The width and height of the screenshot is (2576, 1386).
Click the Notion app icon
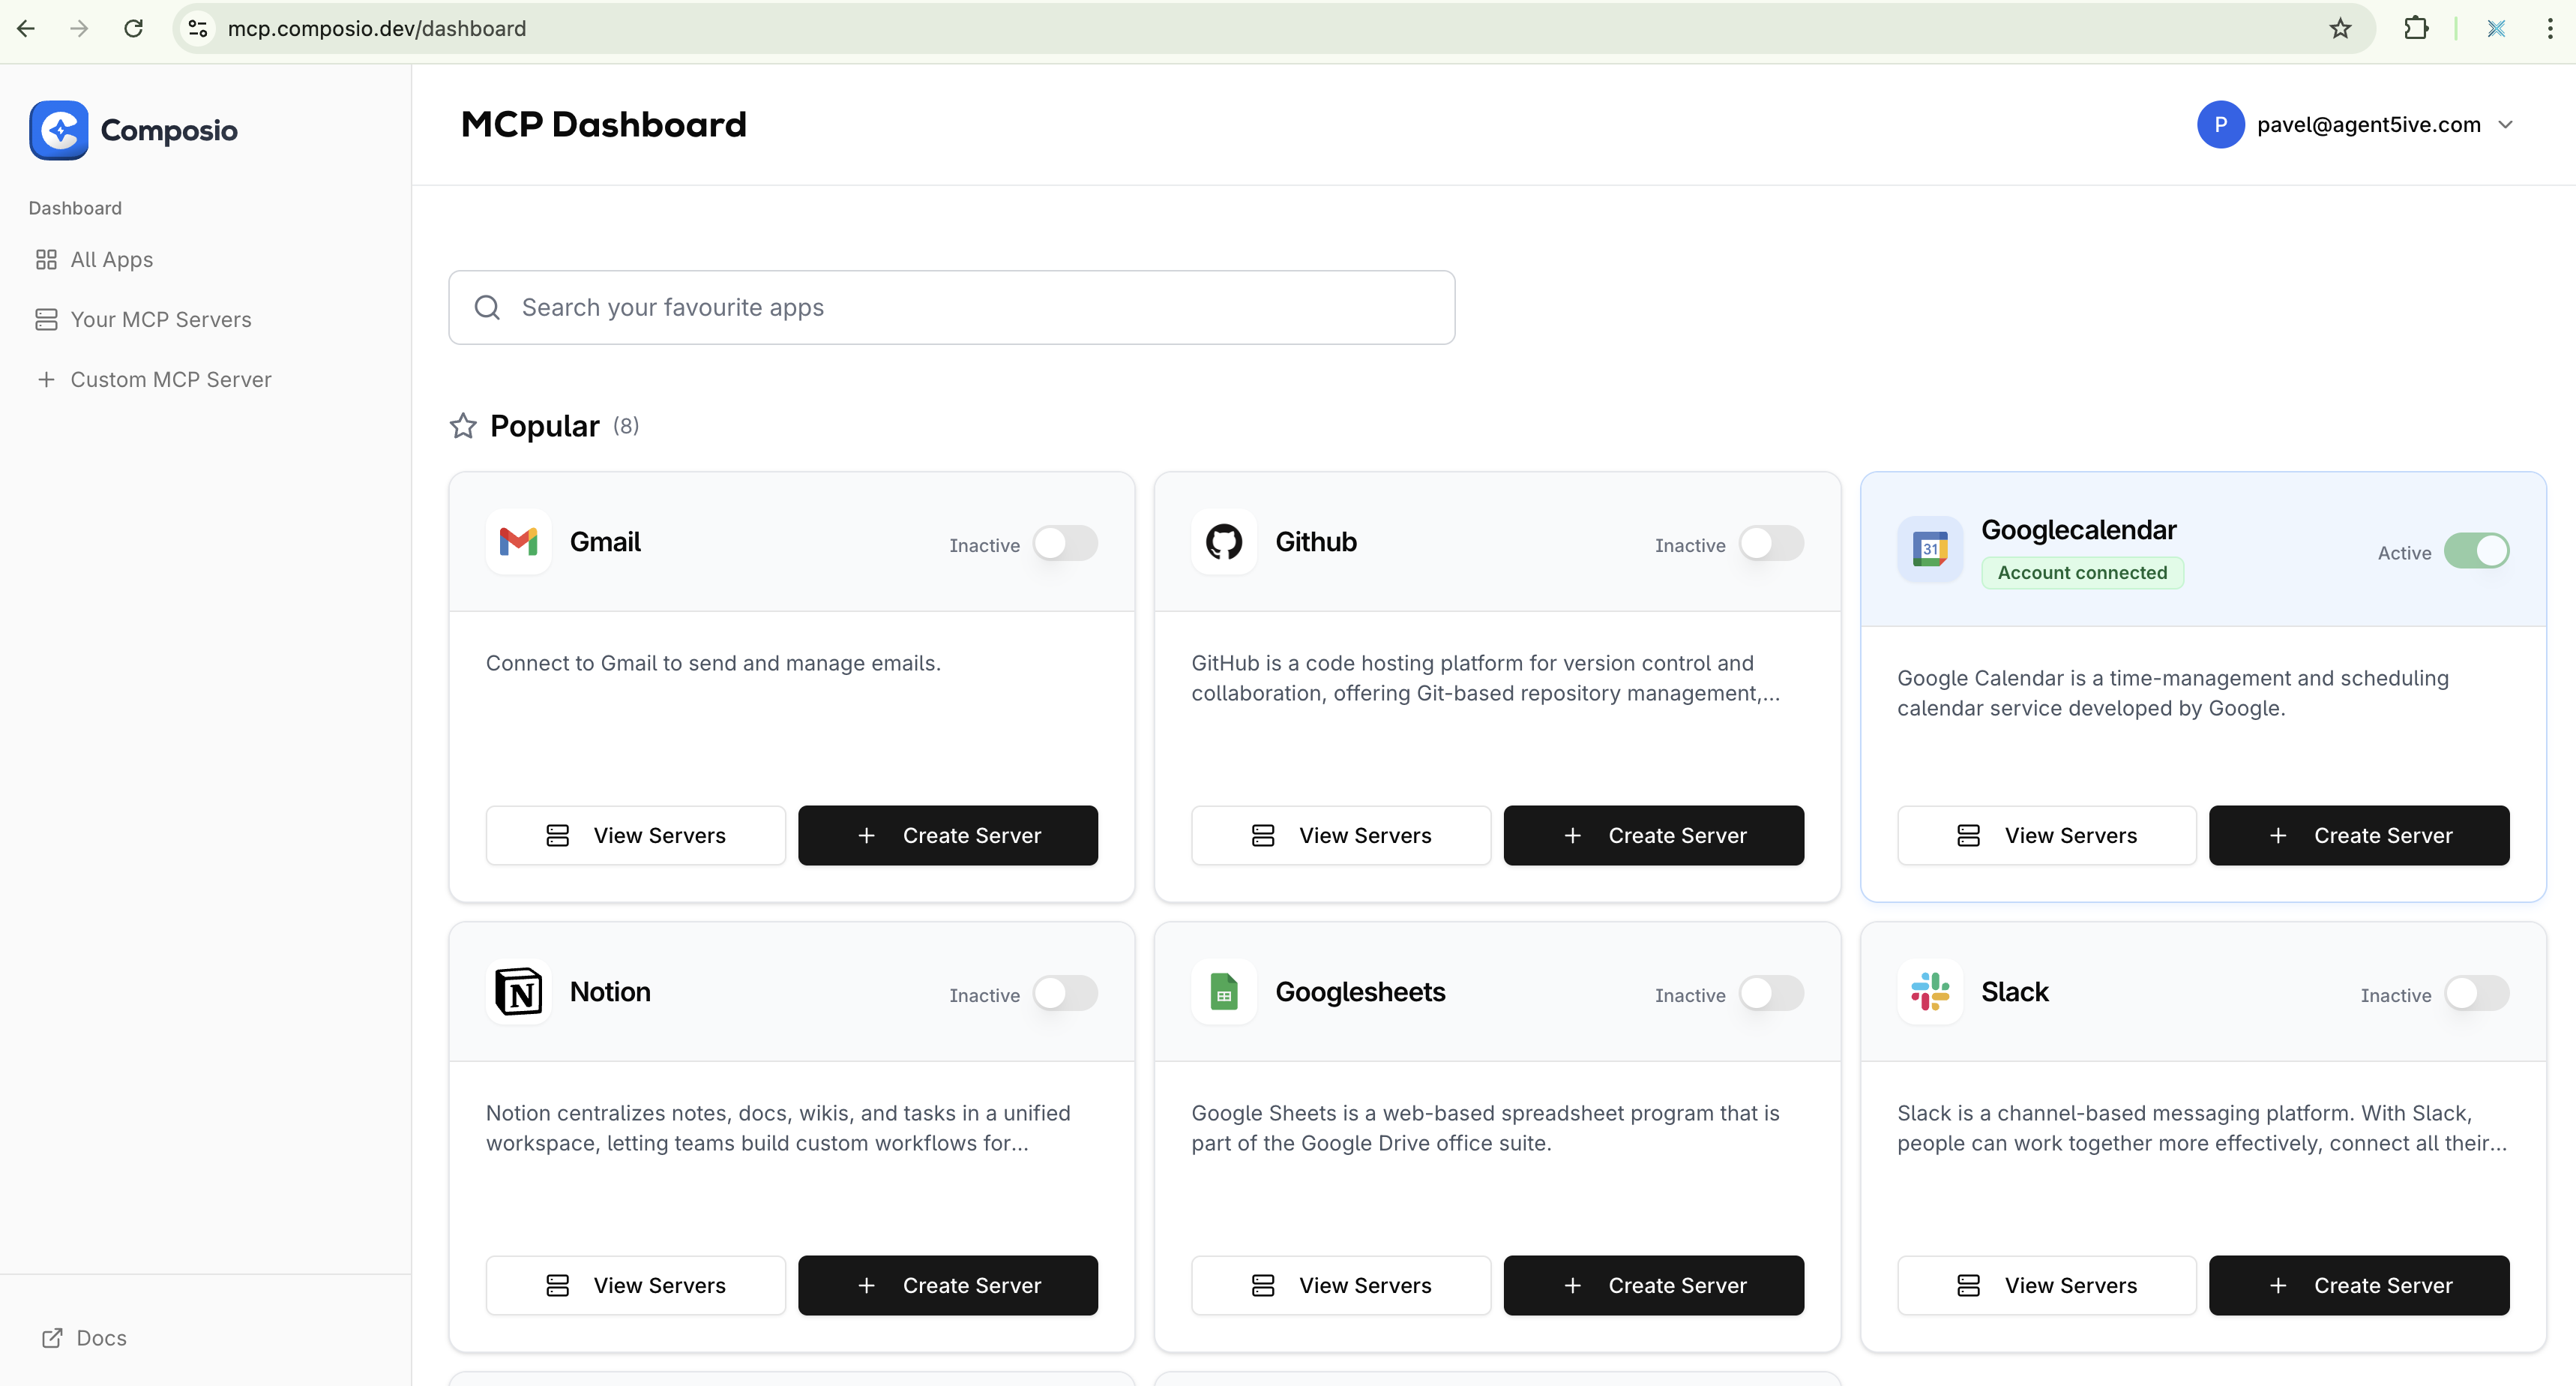tap(518, 991)
